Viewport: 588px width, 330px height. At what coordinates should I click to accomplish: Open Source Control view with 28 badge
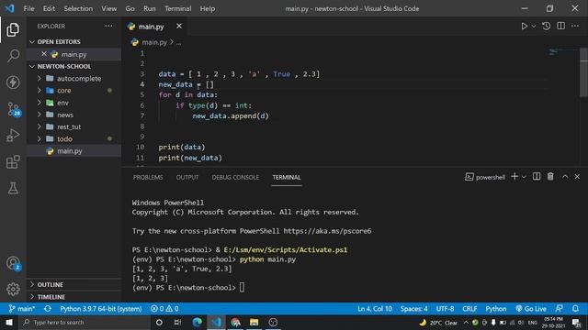tap(14, 109)
